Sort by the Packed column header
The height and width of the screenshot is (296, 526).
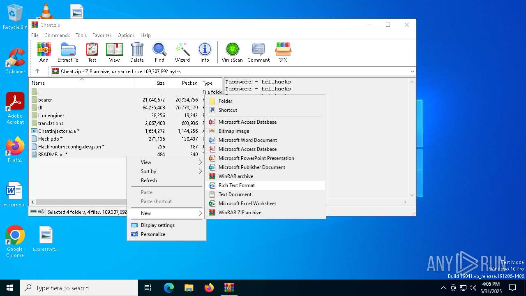pos(183,83)
